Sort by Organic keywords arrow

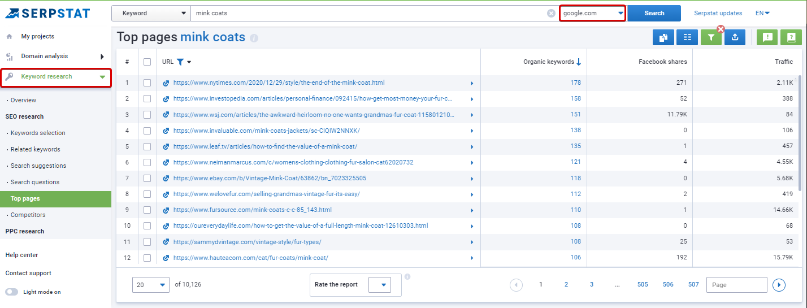[579, 62]
